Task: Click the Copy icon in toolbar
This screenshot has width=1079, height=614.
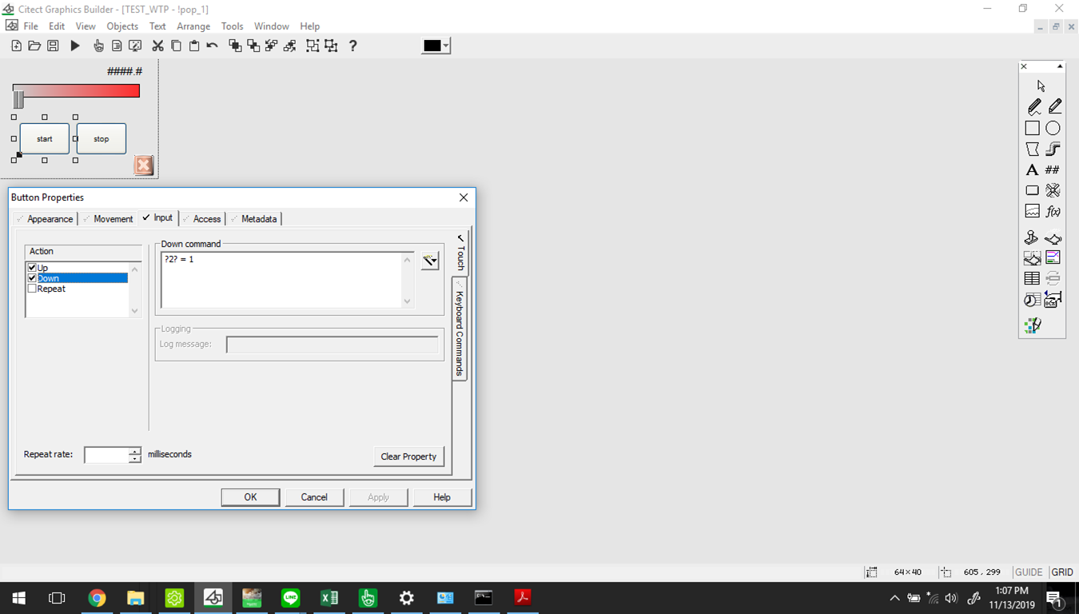Action: [x=176, y=46]
